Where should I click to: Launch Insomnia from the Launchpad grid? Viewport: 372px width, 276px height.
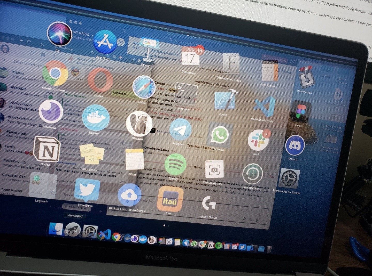(51, 112)
